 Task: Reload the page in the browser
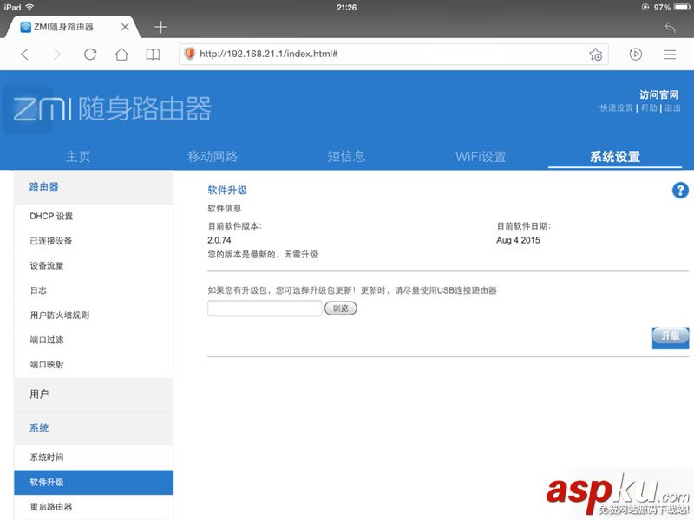coord(90,54)
